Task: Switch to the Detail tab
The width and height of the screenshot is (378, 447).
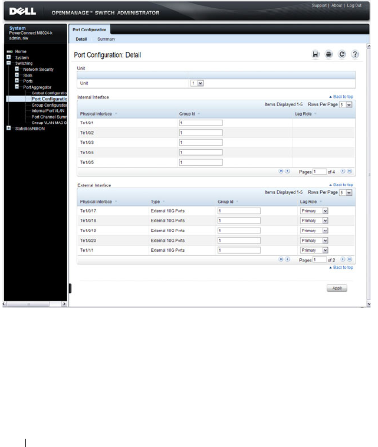Action: 81,39
